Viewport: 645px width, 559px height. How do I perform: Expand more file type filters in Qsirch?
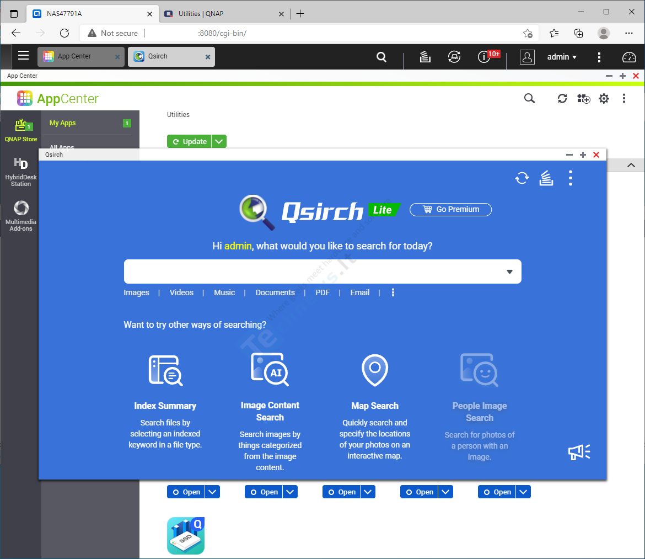(393, 292)
